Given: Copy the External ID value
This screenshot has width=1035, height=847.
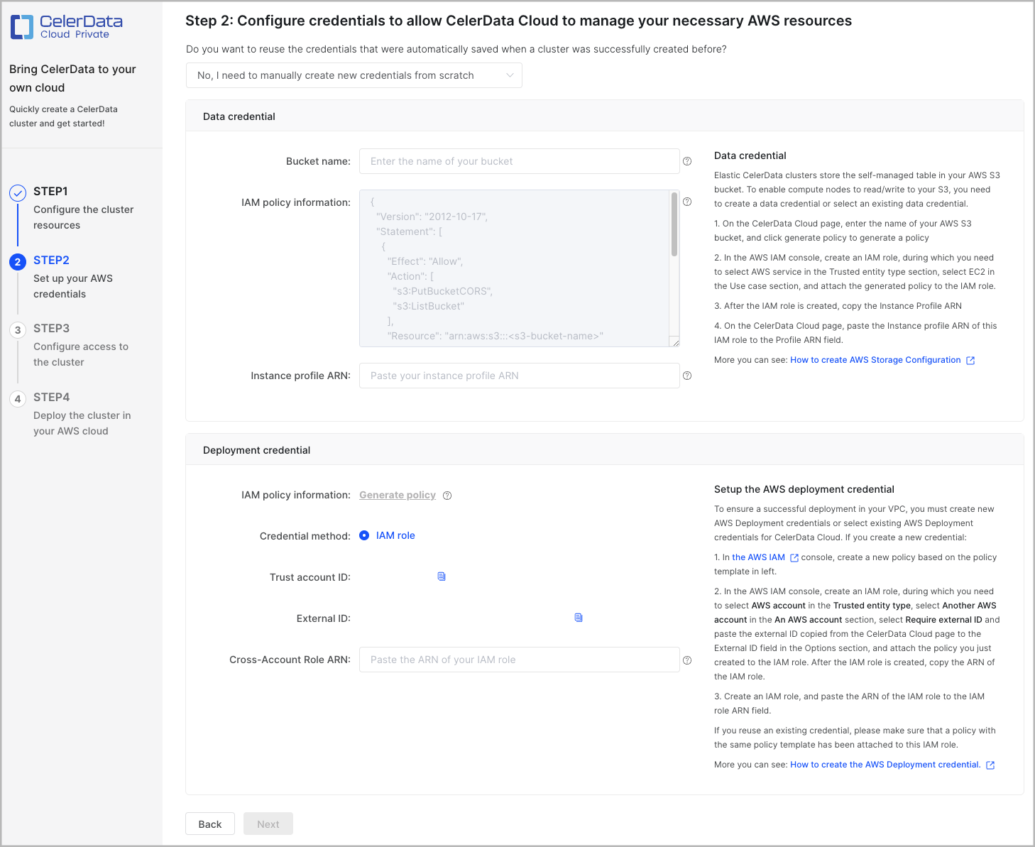Looking at the screenshot, I should click(x=579, y=618).
